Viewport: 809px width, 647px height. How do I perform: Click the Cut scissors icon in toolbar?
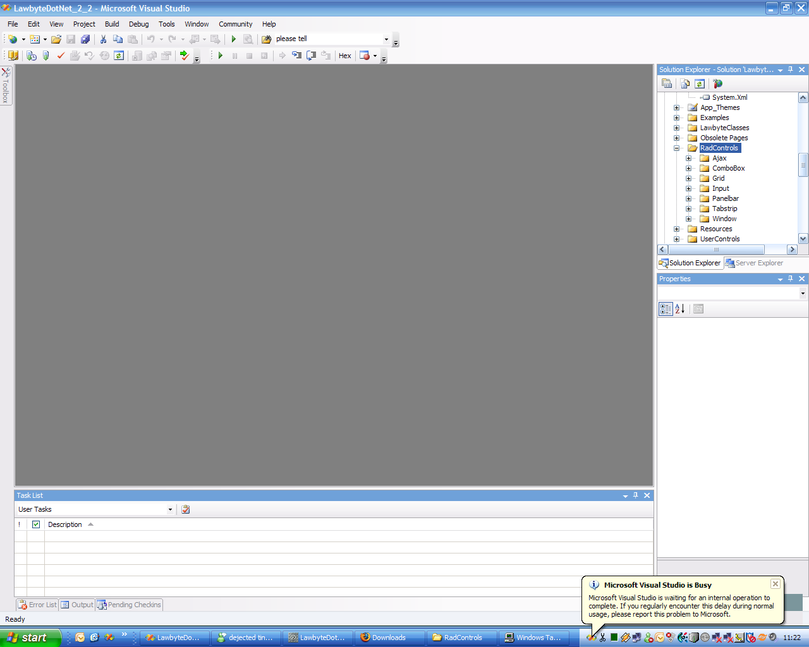click(x=104, y=39)
